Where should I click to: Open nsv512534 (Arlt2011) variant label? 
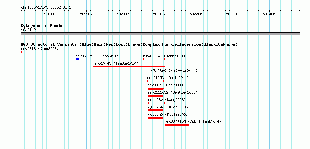168,78
